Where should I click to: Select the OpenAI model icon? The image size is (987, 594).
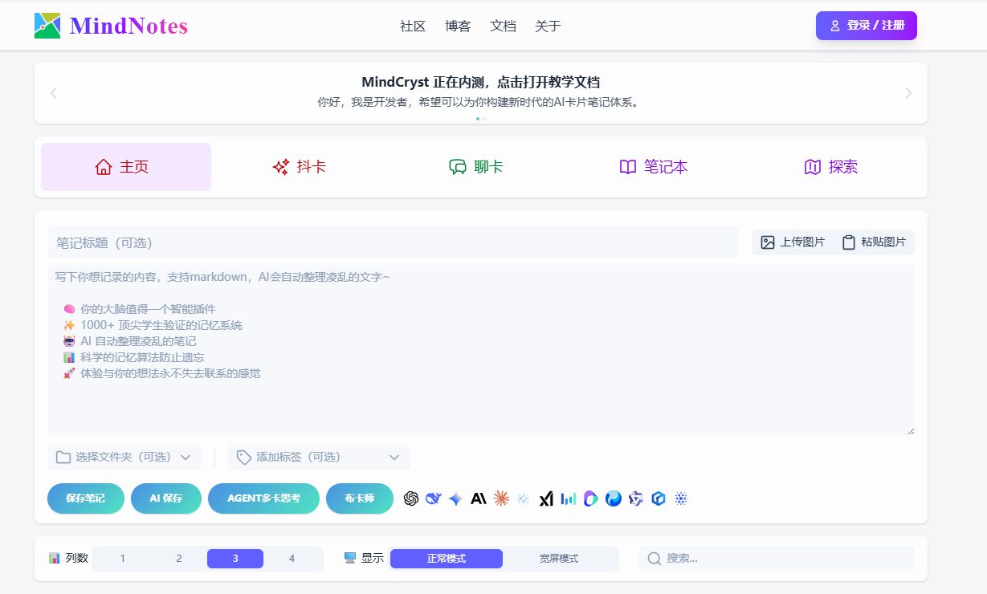click(411, 498)
